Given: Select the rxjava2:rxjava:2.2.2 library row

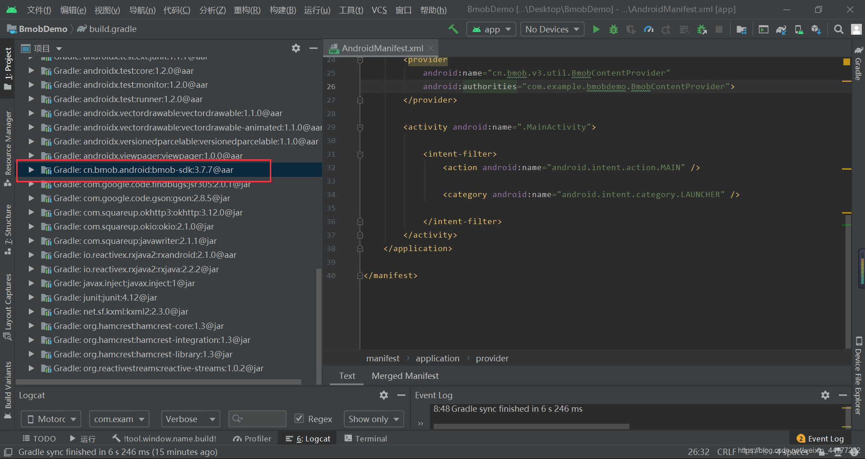Looking at the screenshot, I should 169,269.
